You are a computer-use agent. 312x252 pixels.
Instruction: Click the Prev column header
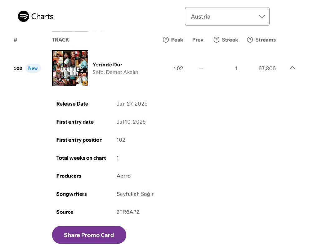click(198, 40)
